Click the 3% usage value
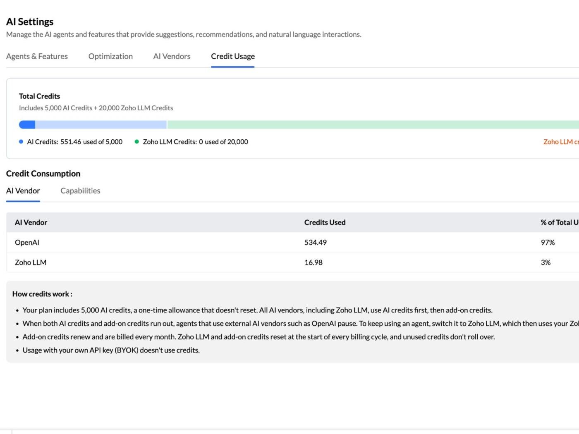This screenshot has width=579, height=434. click(546, 262)
